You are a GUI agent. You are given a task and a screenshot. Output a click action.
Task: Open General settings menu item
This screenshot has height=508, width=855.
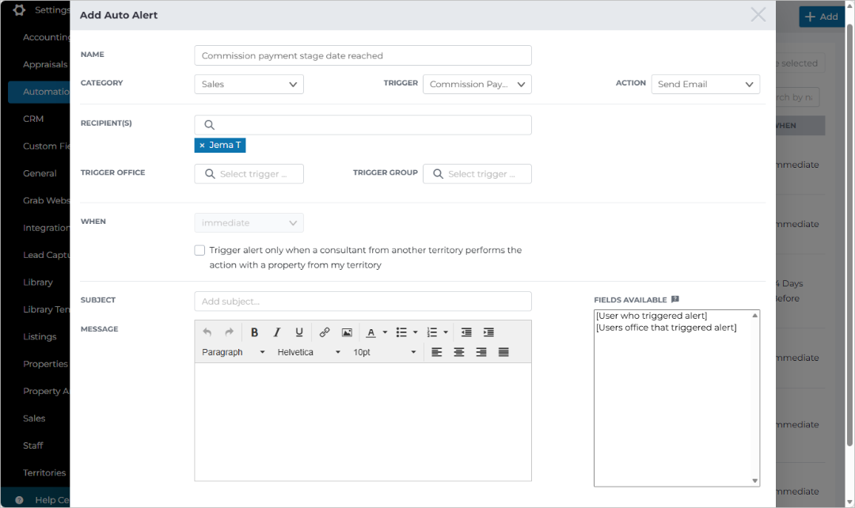pyautogui.click(x=40, y=173)
